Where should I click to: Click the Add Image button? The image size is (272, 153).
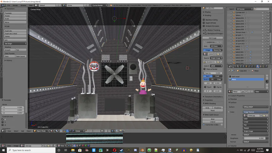[x=212, y=38]
